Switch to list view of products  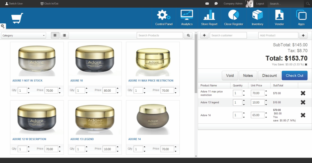click(64, 35)
